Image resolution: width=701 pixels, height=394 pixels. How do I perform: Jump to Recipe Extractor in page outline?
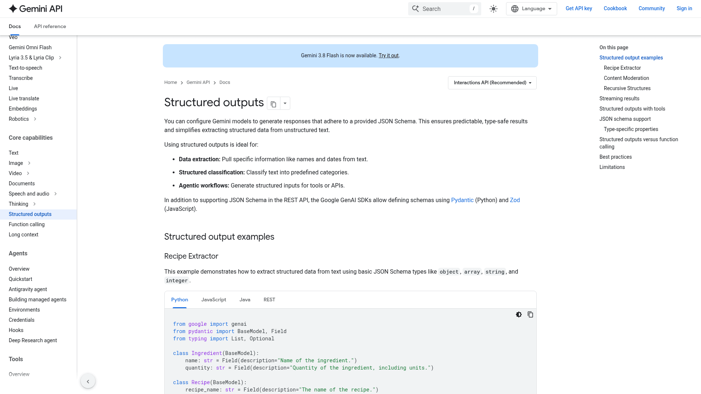tap(623, 68)
